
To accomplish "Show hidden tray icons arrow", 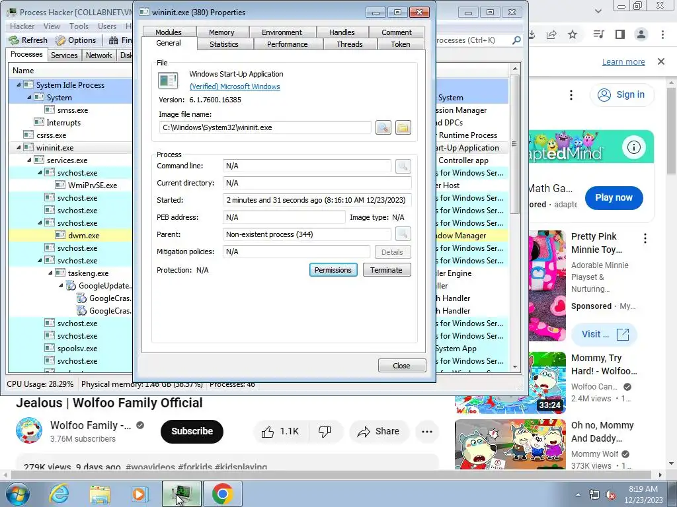I will [x=578, y=494].
